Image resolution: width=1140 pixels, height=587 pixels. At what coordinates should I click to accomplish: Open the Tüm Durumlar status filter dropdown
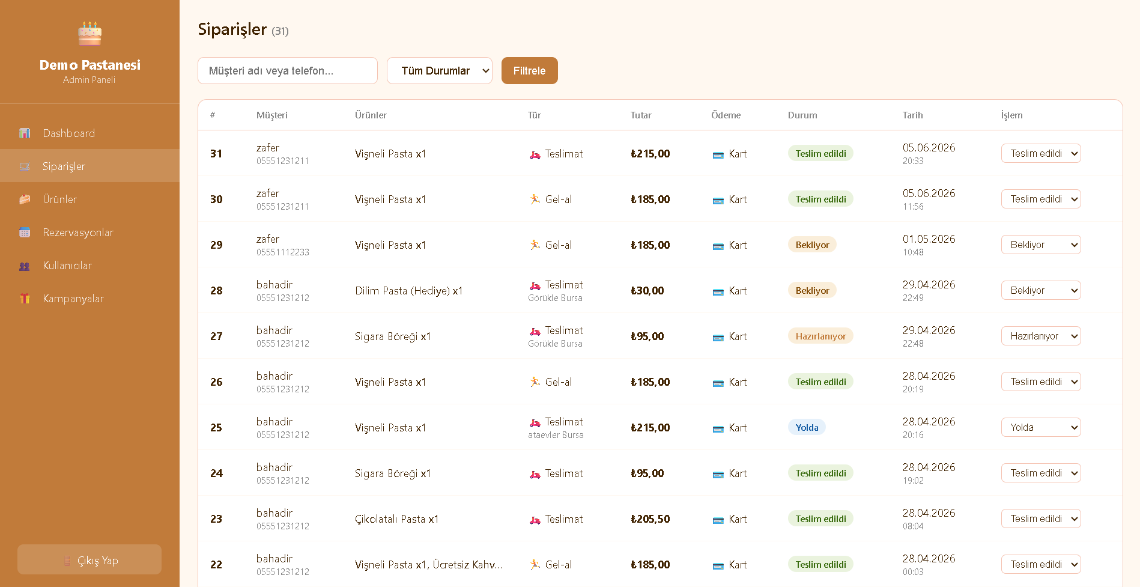pos(440,71)
